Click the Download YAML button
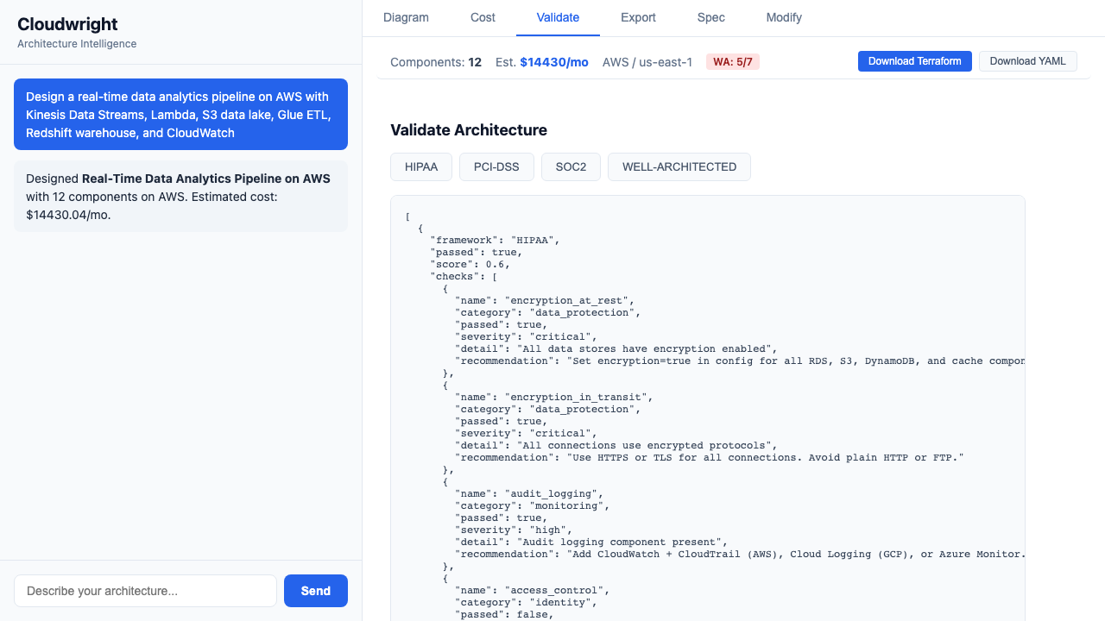This screenshot has height=621, width=1105. 1027,61
